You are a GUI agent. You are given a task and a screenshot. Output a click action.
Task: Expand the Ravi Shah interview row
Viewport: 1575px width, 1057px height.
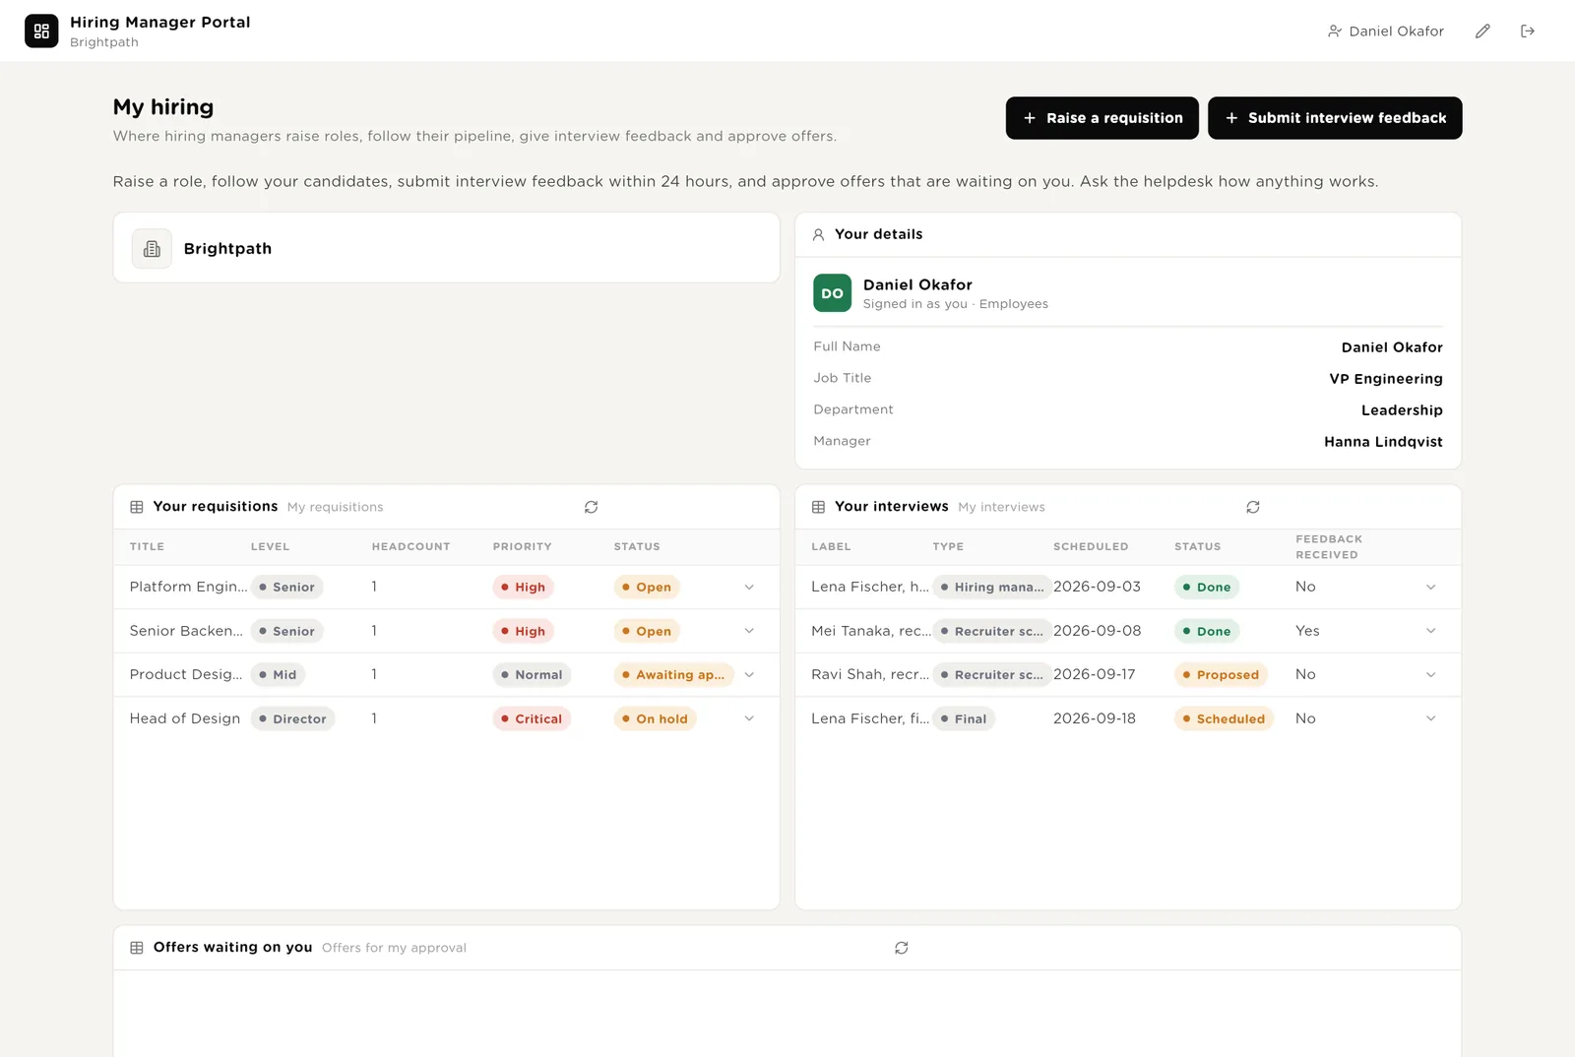click(1430, 675)
